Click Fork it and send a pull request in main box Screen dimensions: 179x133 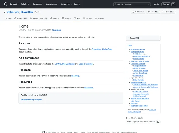point(31,99)
